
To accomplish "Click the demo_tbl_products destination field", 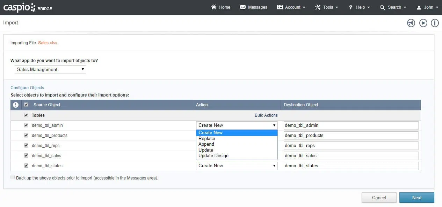I will (x=350, y=136).
